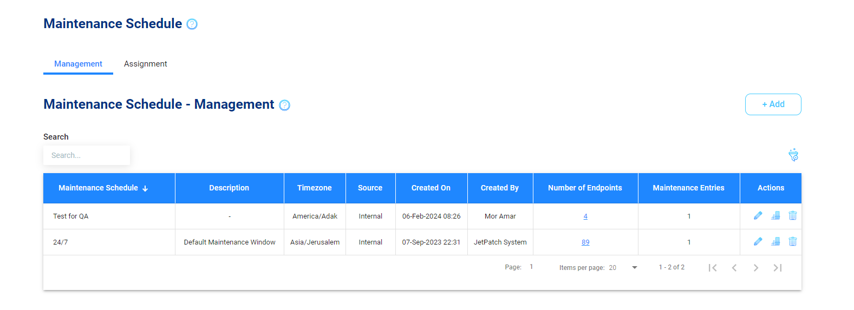Expand the Items per page dropdown
Screen dimensions: 854x310
tap(634, 268)
